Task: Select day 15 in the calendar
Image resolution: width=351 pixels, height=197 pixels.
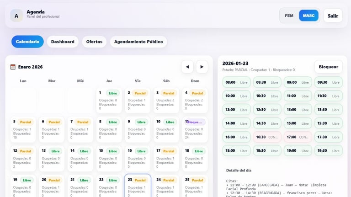Action: pyautogui.click(x=109, y=159)
